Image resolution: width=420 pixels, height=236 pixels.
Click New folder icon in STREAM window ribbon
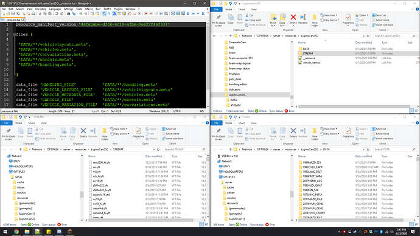point(105,131)
